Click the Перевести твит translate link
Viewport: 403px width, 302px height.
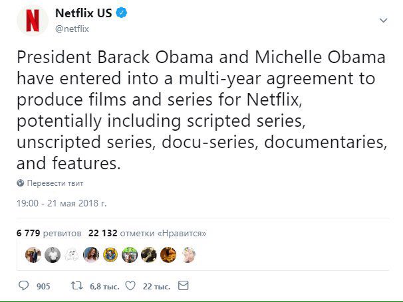pyautogui.click(x=55, y=183)
